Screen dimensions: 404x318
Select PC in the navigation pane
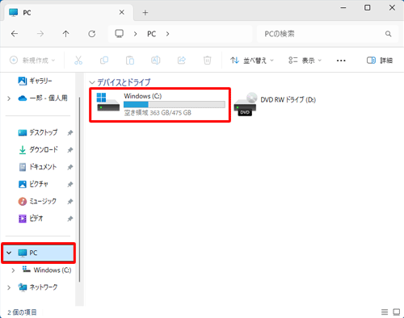pyautogui.click(x=38, y=253)
